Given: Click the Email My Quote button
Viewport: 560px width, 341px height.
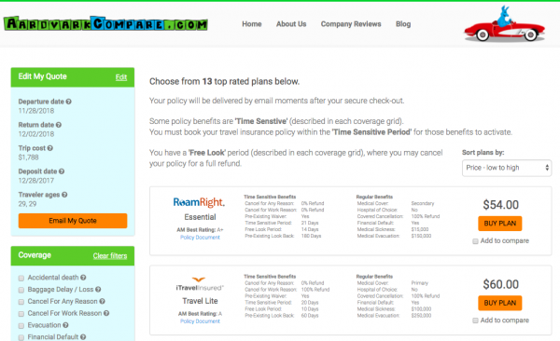Looking at the screenshot, I should (73, 221).
